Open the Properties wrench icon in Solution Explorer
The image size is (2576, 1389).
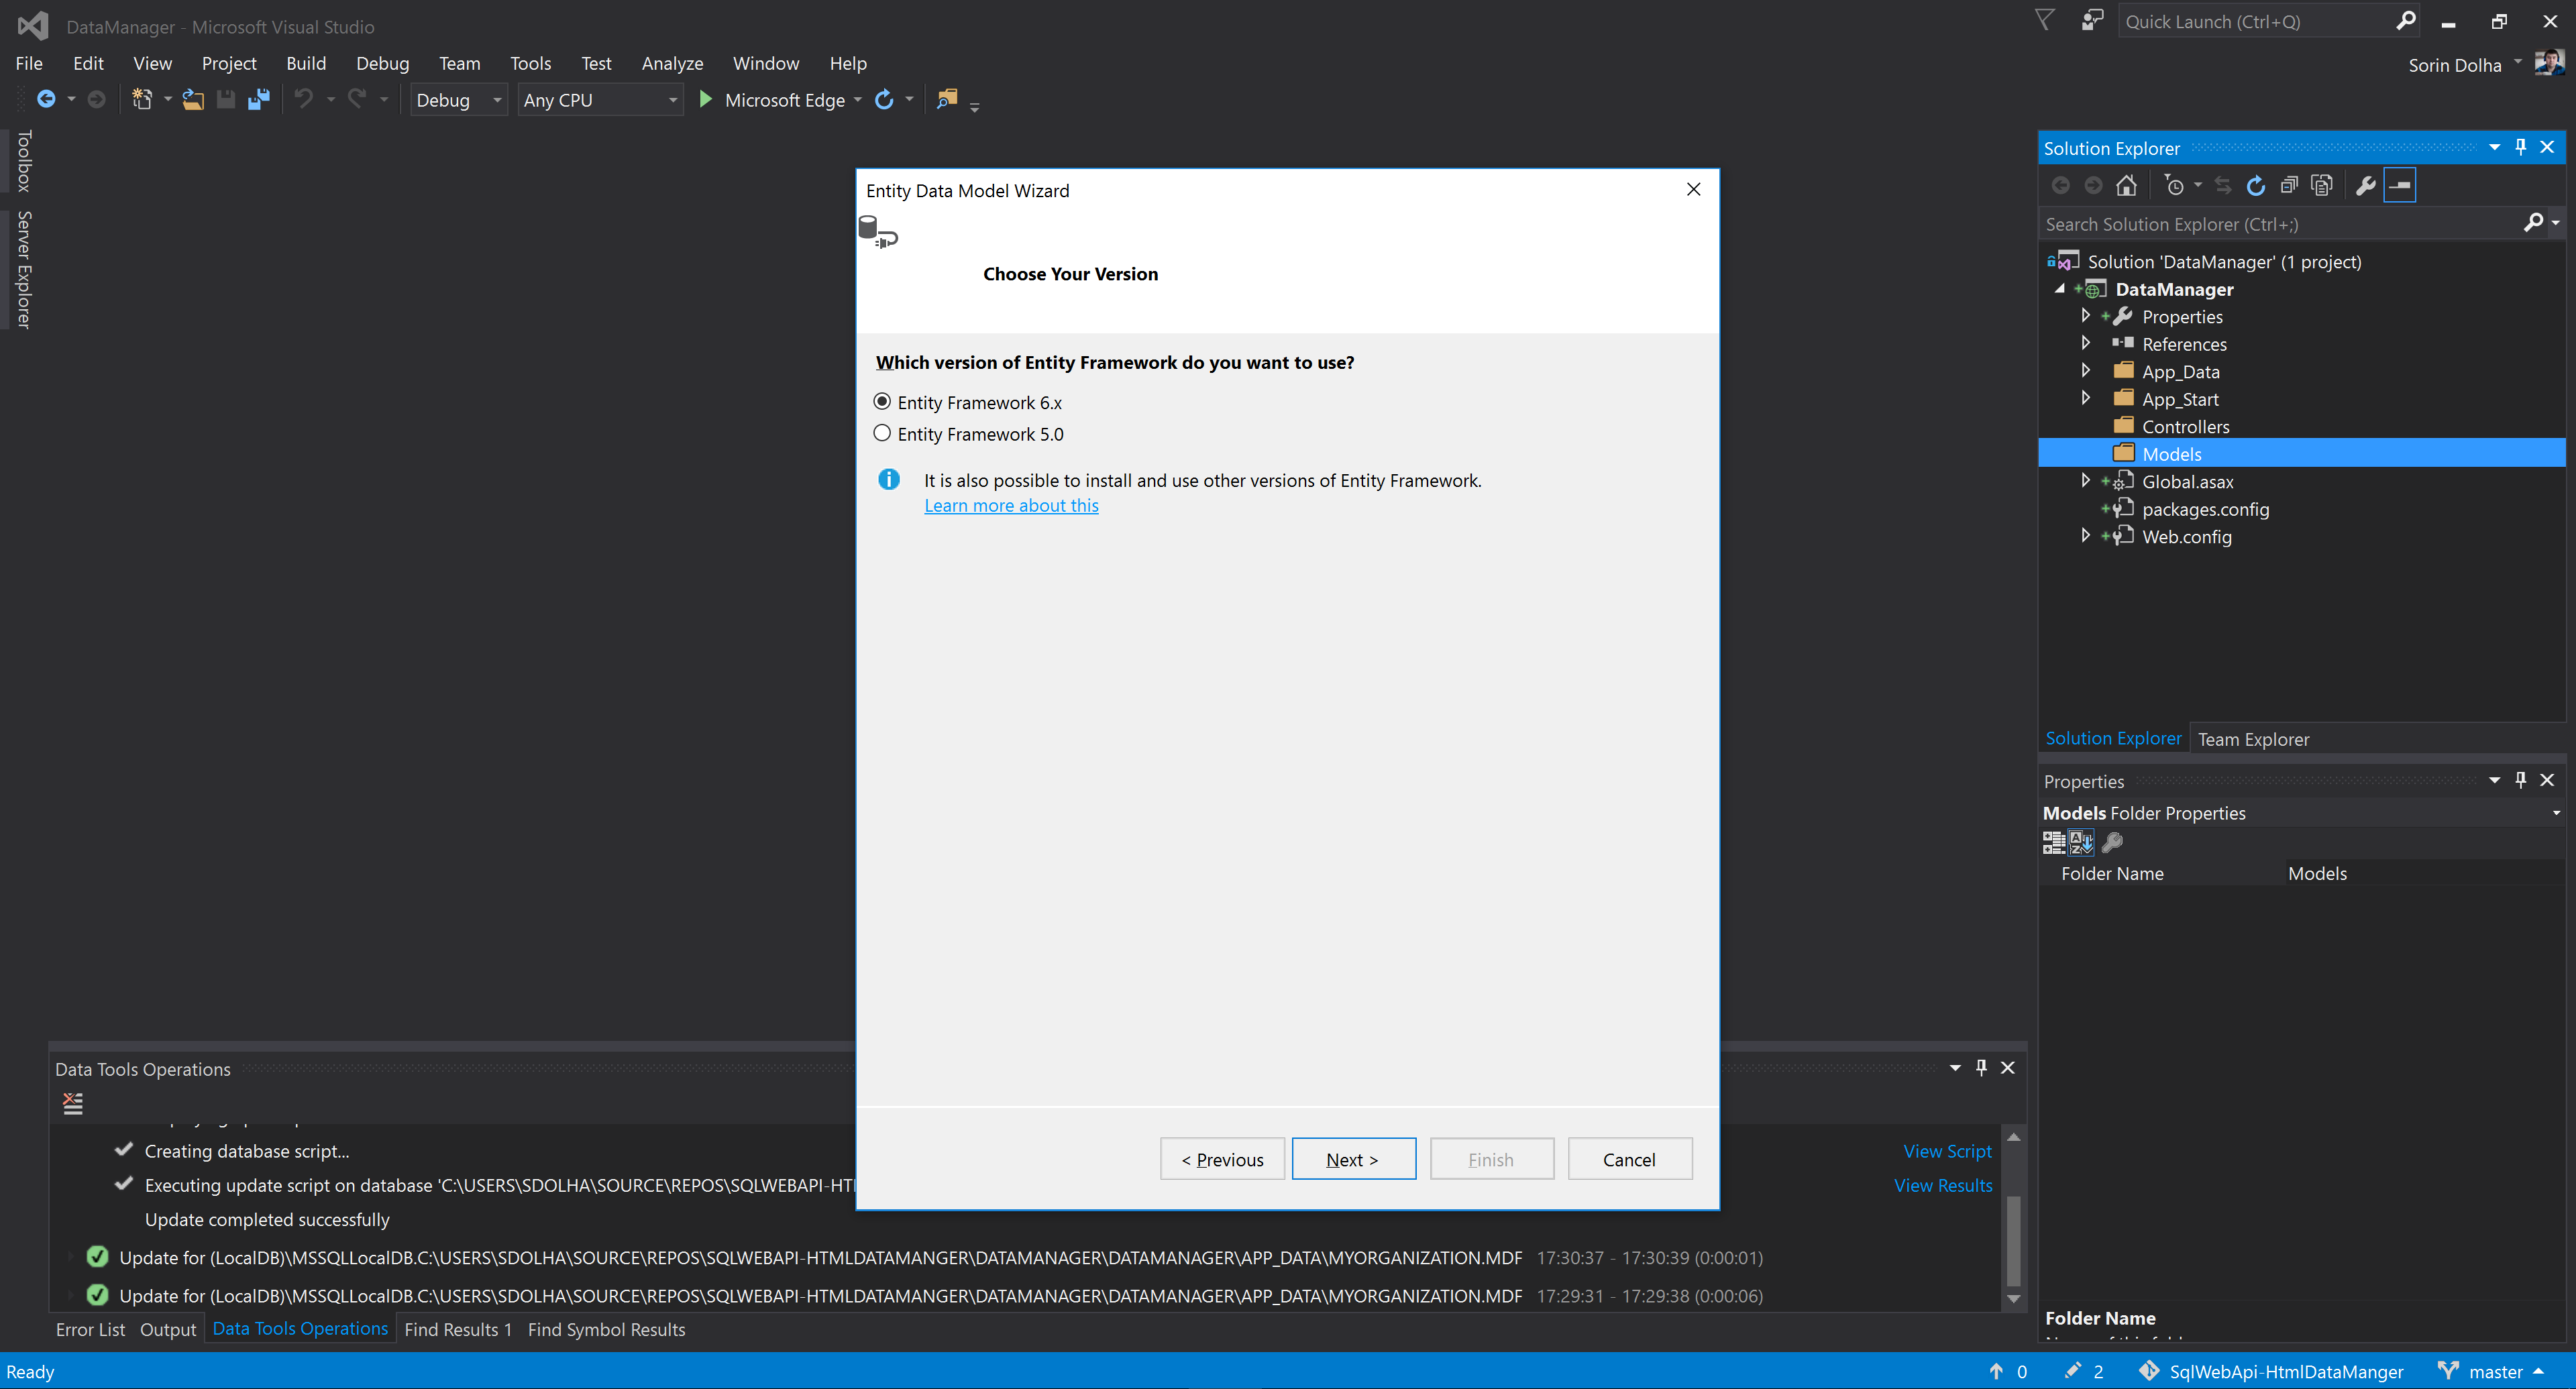[2365, 185]
